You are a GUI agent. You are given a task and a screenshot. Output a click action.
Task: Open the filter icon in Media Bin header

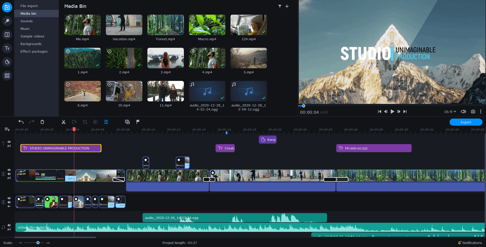(280, 6)
